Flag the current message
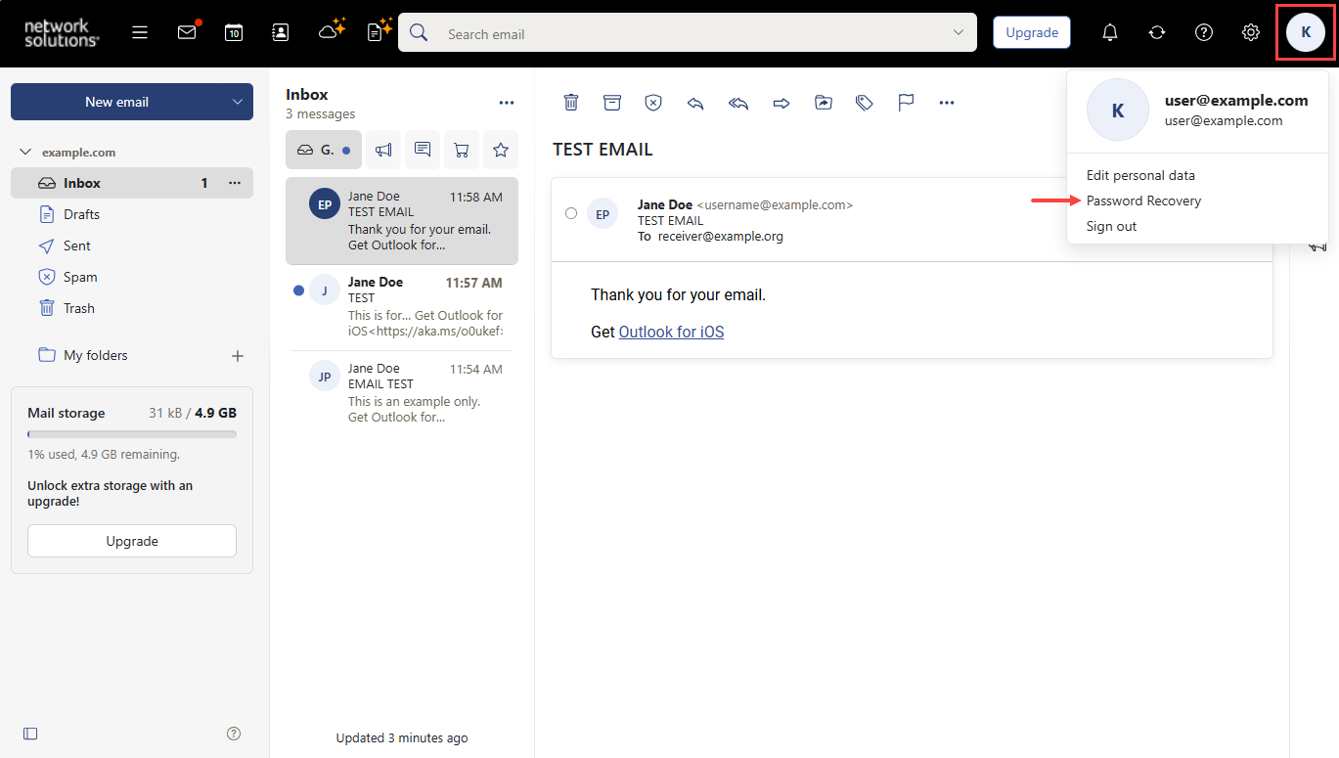 coord(906,103)
